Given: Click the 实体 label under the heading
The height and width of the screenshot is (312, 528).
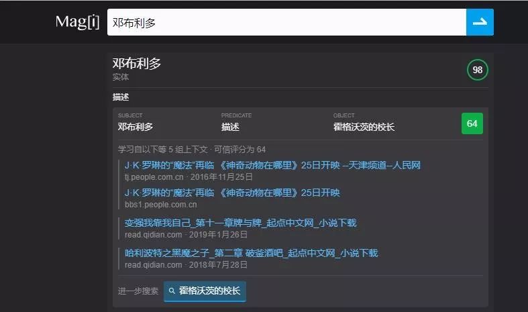Looking at the screenshot, I should tap(121, 77).
